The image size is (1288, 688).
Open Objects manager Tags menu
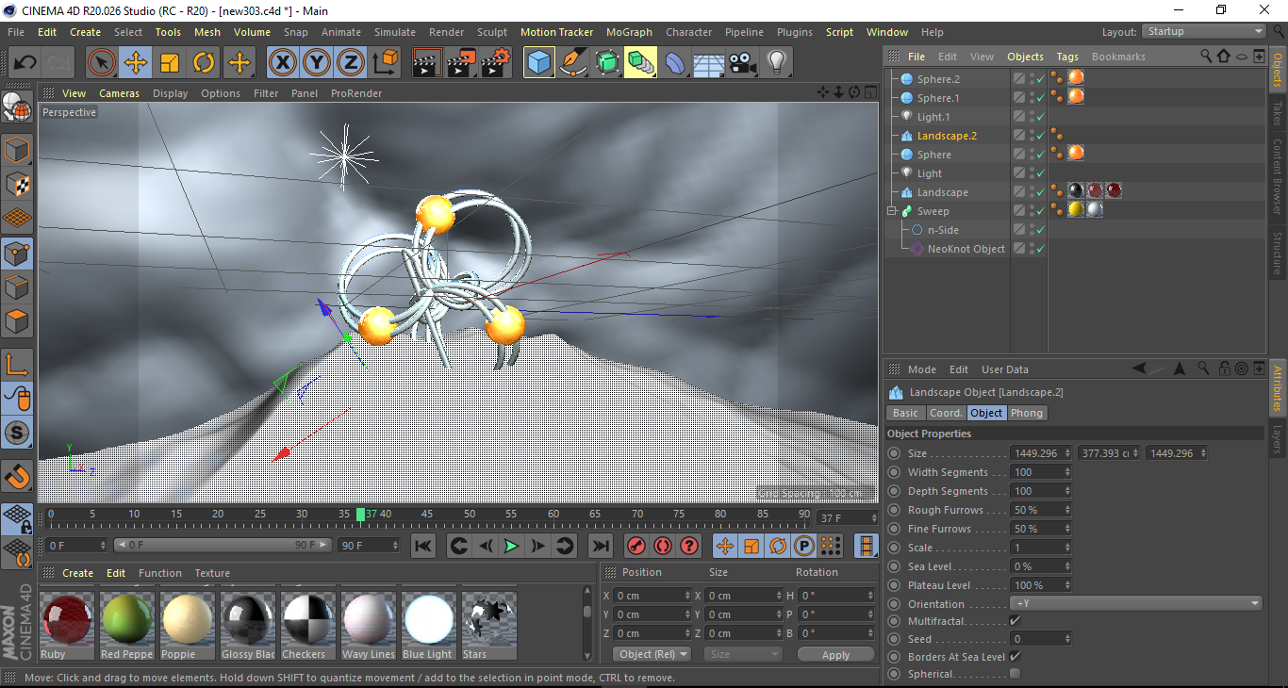click(1067, 57)
